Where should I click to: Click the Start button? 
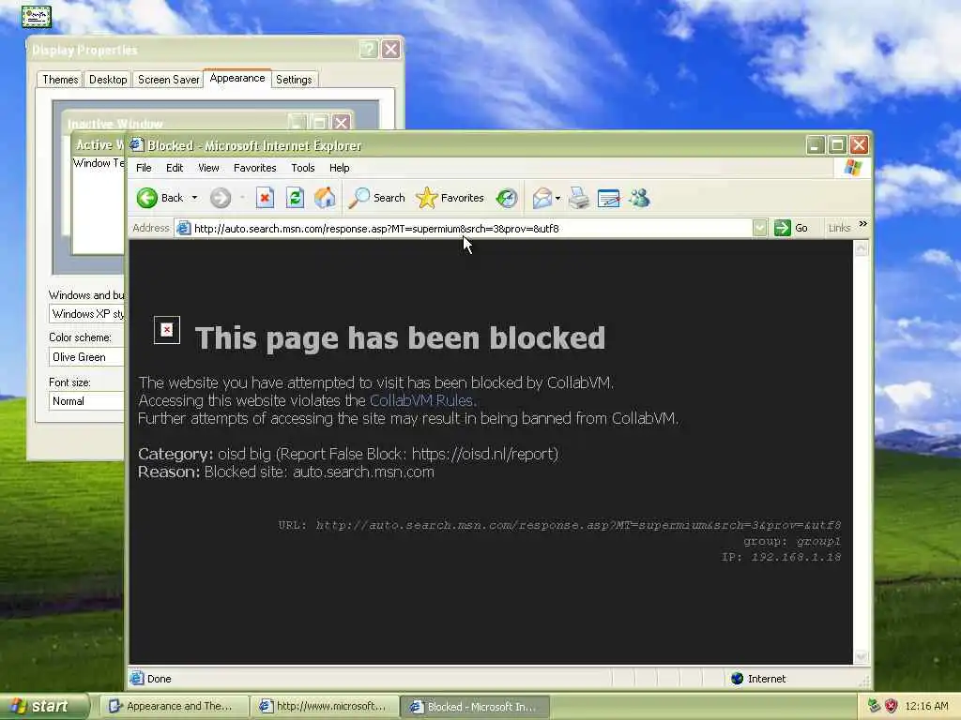(x=43, y=706)
